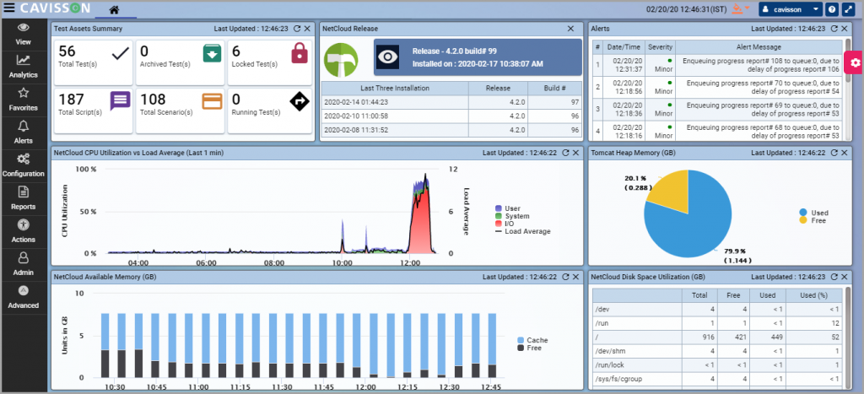Click alert row about progress report# 108

[x=716, y=65]
